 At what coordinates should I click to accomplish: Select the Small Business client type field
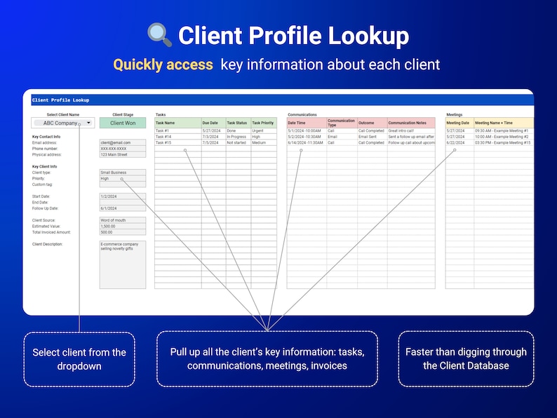click(123, 173)
